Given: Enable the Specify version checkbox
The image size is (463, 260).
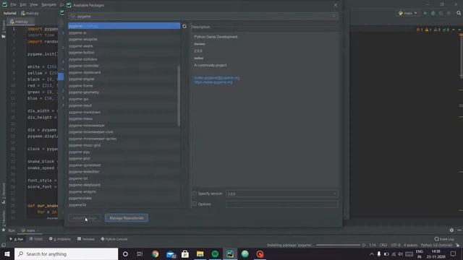Looking at the screenshot, I should 195,194.
